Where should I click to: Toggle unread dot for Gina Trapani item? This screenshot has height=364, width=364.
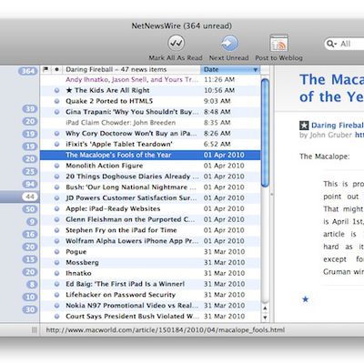[56, 112]
